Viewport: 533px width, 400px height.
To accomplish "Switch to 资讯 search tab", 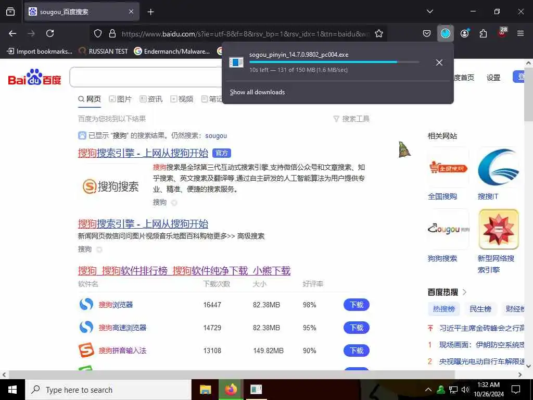I will [151, 99].
